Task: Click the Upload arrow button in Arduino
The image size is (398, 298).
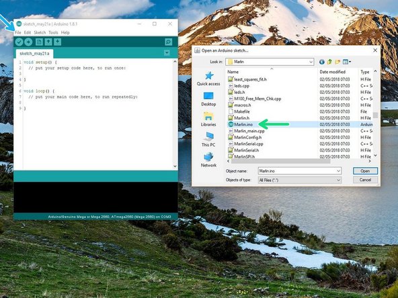Action: pos(28,42)
